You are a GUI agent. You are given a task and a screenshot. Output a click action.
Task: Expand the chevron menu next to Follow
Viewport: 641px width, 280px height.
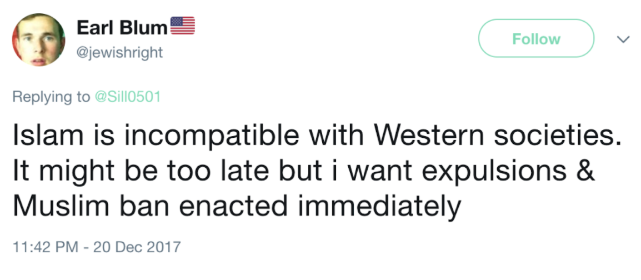623,39
